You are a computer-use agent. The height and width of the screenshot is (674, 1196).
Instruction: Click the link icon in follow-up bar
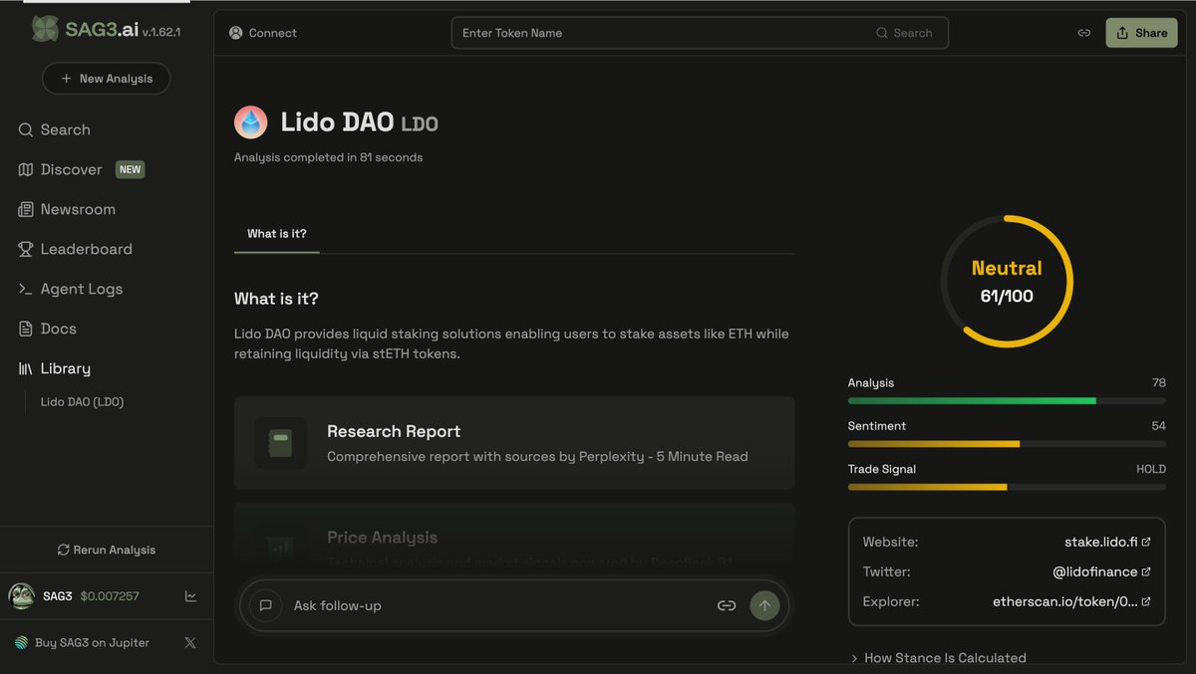pos(727,605)
